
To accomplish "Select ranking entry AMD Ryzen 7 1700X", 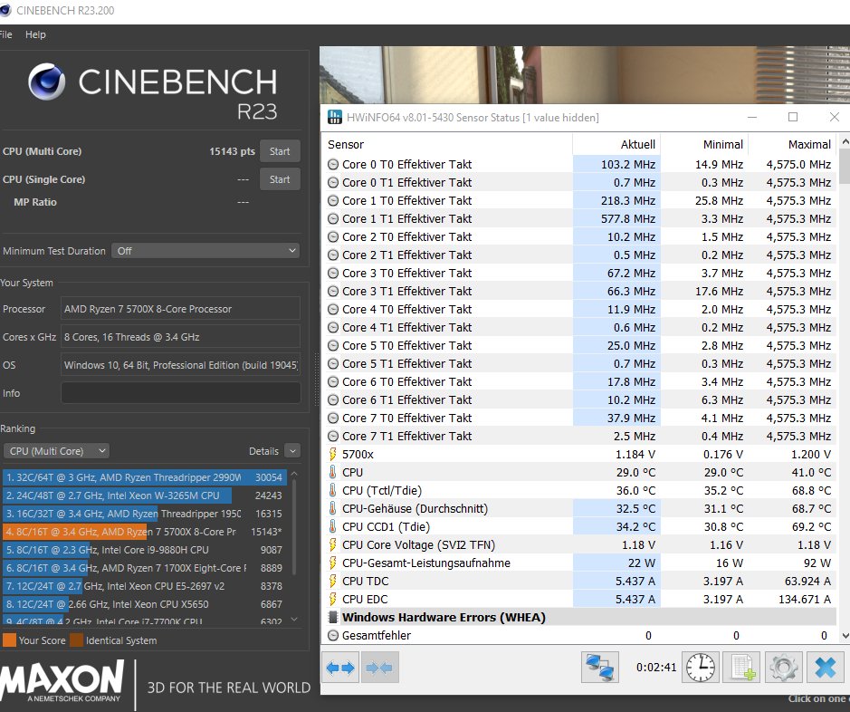I will (145, 568).
